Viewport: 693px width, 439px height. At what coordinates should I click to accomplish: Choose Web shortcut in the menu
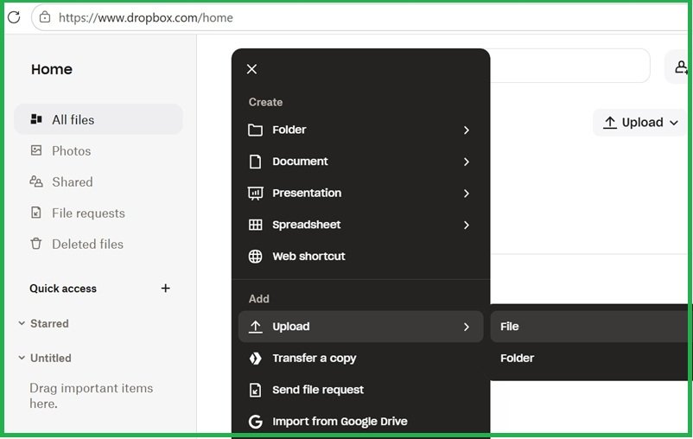[360, 257]
